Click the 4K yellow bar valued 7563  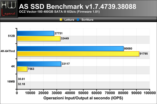point(22,69)
